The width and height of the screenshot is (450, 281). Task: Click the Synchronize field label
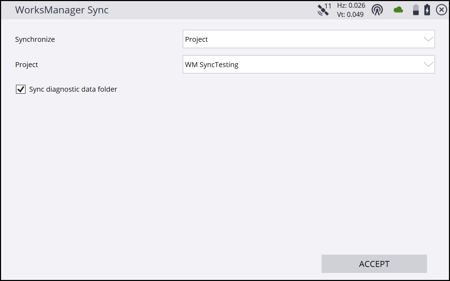click(x=35, y=39)
